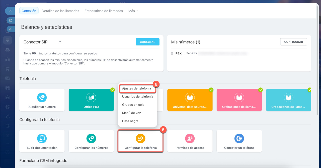This screenshot has width=321, height=168.
Task: Switch to Detalles de las llamadas tab
Action: [x=60, y=11]
